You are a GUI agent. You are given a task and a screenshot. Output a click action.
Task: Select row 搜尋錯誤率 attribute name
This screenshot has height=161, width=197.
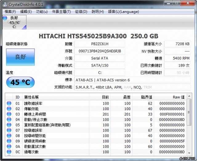coord(33,130)
